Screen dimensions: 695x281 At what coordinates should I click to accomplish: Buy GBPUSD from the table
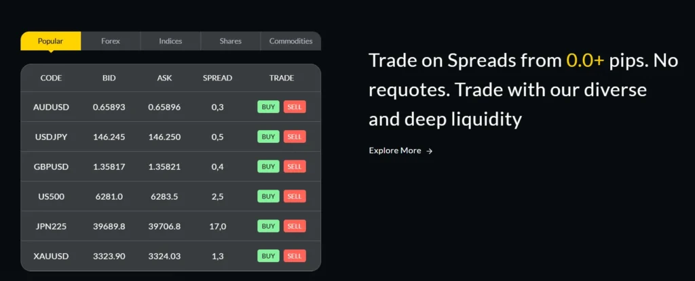point(268,167)
